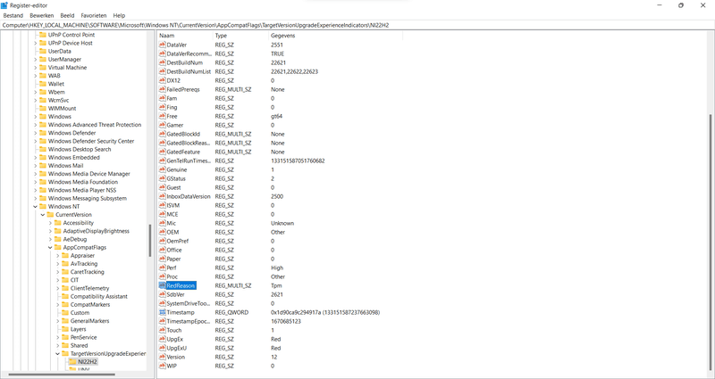Viewport: 715px width, 379px height.
Task: Click the TimestampEpoch value 1670685123
Action: [286, 321]
